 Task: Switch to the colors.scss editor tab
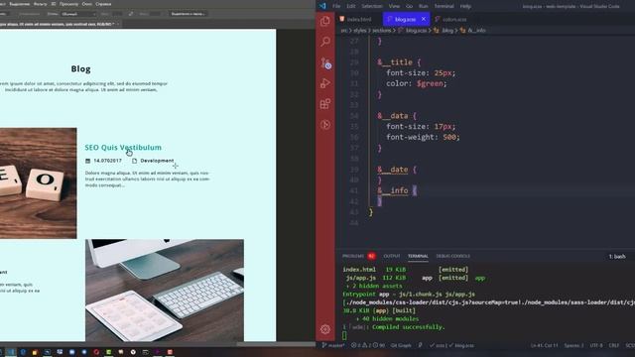click(x=450, y=19)
